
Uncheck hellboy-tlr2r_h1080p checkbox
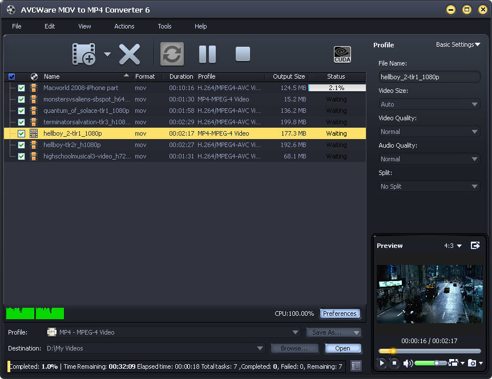click(x=21, y=145)
